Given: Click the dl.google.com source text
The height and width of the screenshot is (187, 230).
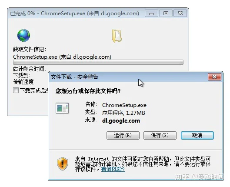Looking at the screenshot, I should (121, 121).
